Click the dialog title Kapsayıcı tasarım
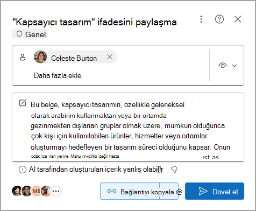The height and width of the screenshot is (211, 256). (94, 22)
